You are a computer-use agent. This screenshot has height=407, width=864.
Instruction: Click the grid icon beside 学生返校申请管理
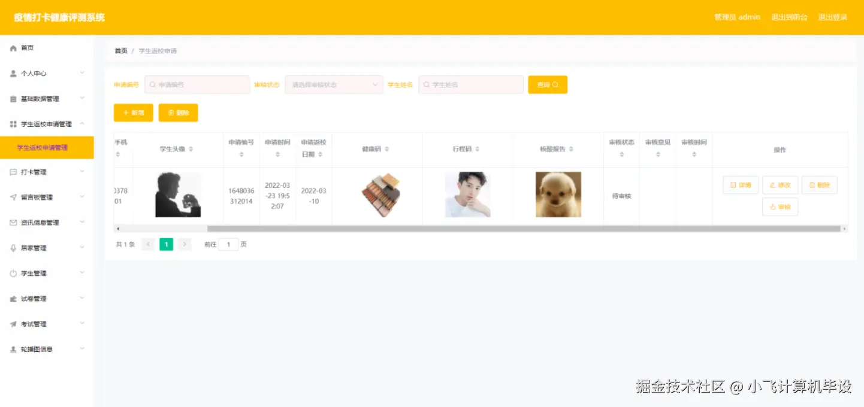tap(13, 124)
